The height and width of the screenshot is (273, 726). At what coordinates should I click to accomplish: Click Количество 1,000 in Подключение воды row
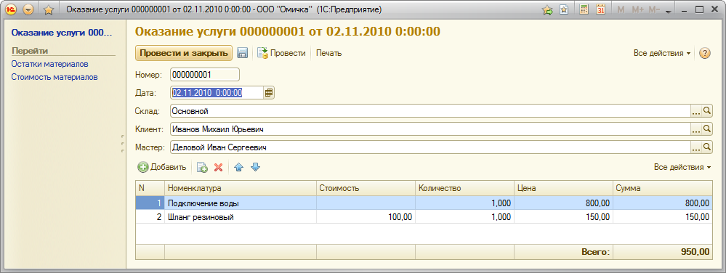(465, 203)
